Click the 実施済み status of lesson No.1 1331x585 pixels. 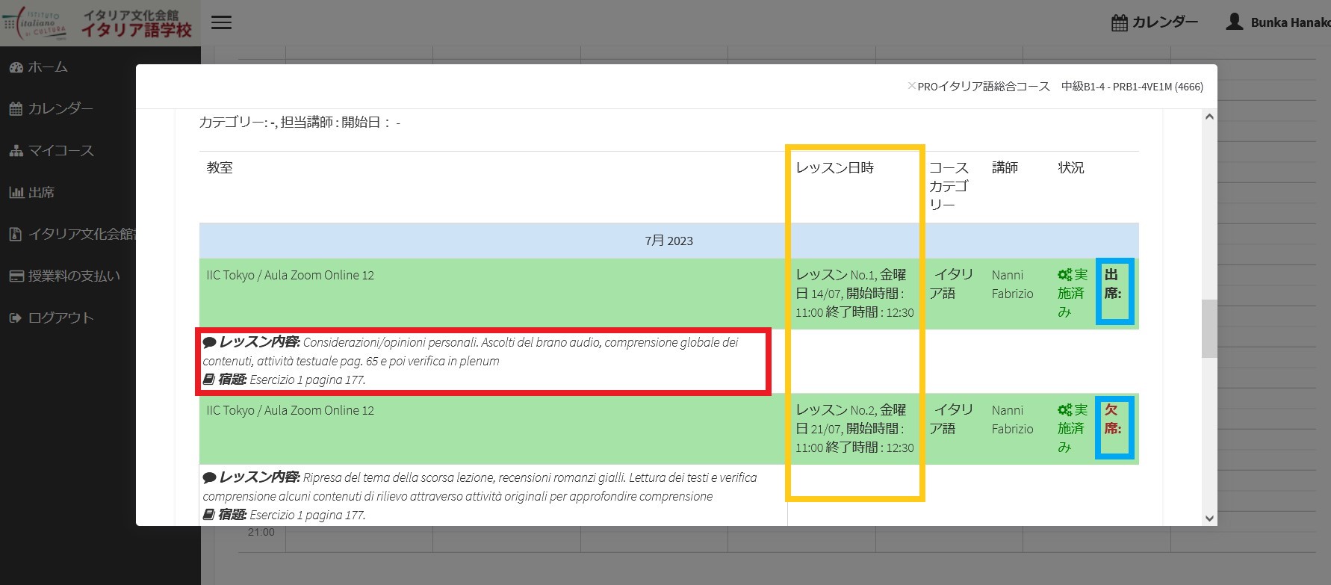click(x=1073, y=293)
